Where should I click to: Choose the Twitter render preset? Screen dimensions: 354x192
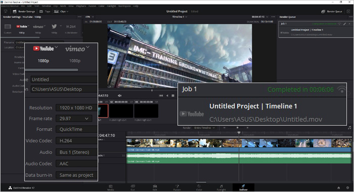[x=54, y=26]
